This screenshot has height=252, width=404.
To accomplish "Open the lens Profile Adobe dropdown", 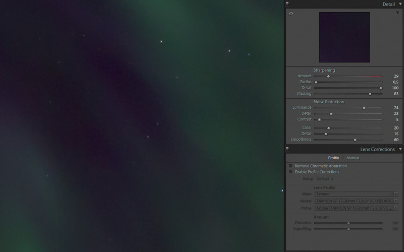I will click(x=356, y=208).
